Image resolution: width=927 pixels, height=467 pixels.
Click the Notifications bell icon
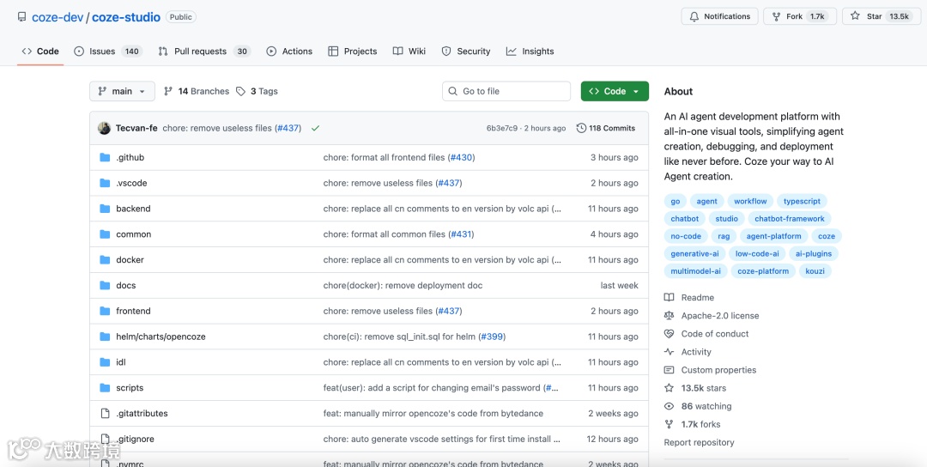click(x=694, y=16)
